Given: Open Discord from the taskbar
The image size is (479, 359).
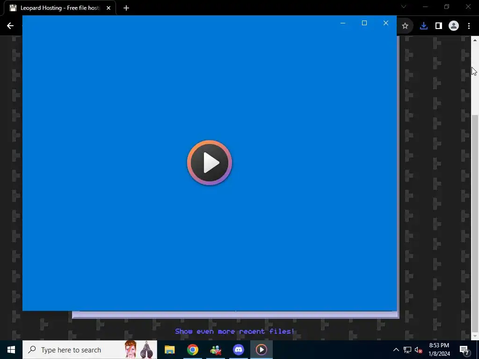Looking at the screenshot, I should (239, 350).
